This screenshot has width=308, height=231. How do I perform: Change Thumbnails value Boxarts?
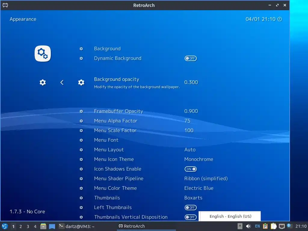tap(193, 198)
